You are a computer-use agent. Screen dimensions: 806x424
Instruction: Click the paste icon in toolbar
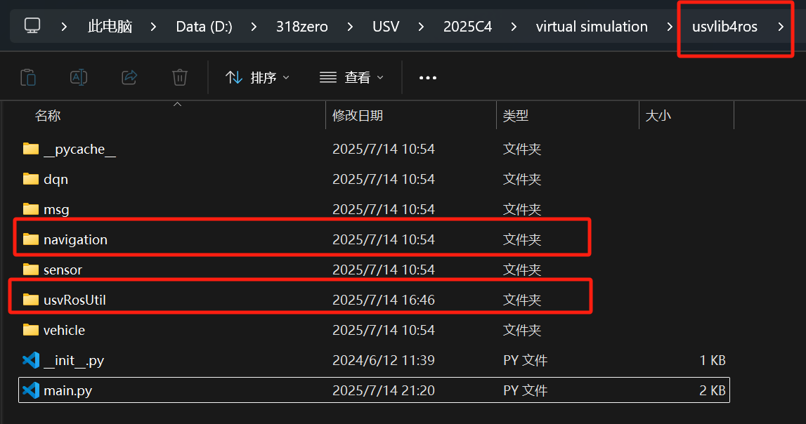tap(28, 77)
